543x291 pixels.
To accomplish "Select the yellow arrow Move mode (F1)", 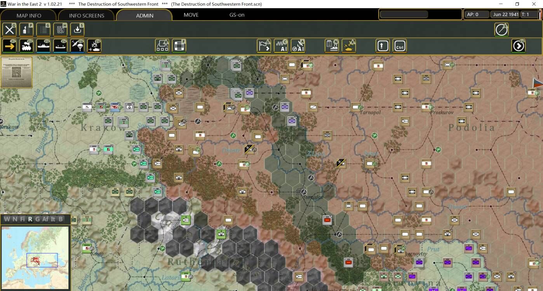I will click(9, 46).
